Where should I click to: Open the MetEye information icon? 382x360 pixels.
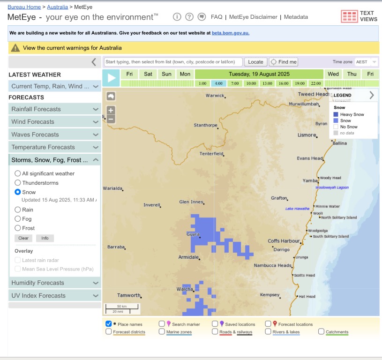click(177, 17)
